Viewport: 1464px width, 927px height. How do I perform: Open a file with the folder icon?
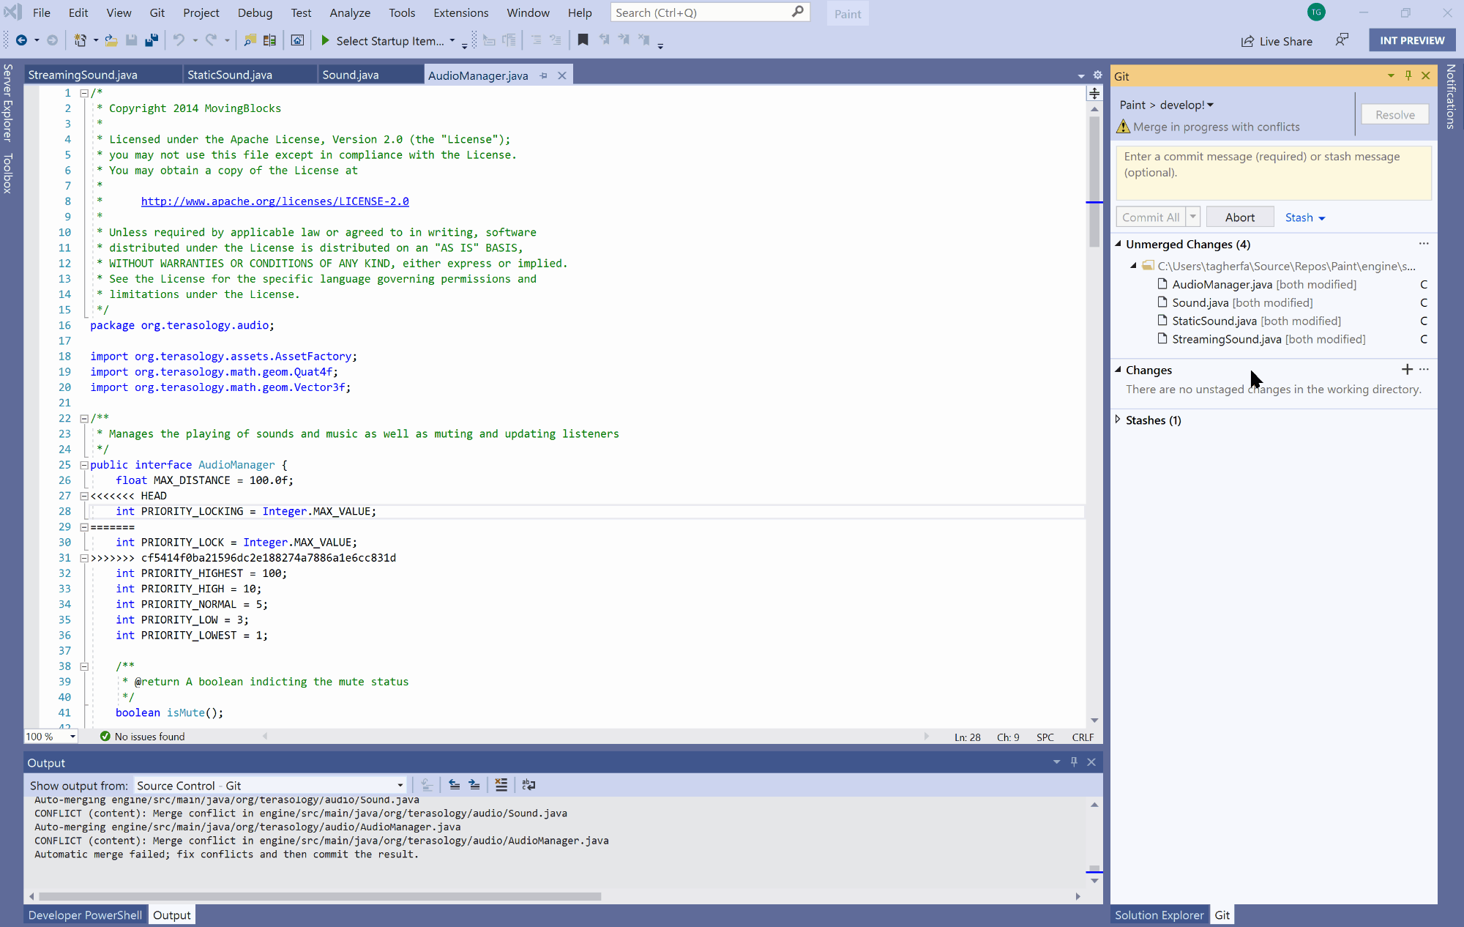[x=111, y=40]
